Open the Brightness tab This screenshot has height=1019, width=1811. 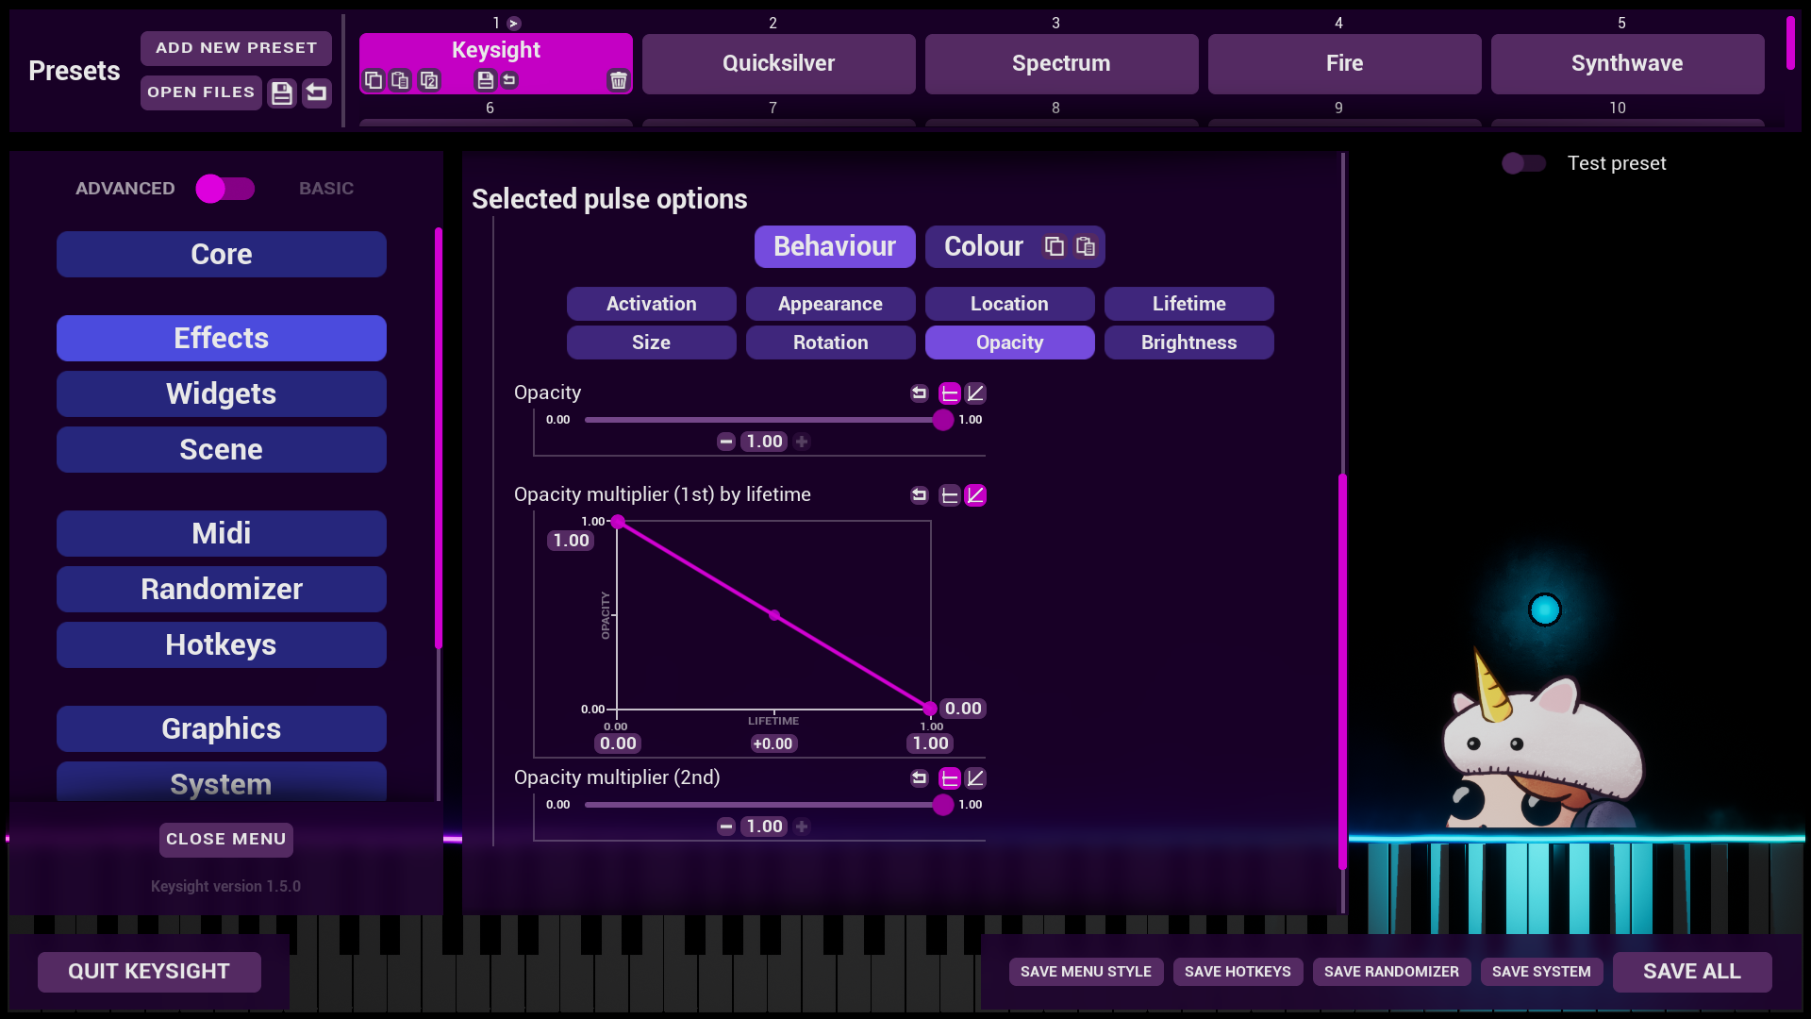1188,342
